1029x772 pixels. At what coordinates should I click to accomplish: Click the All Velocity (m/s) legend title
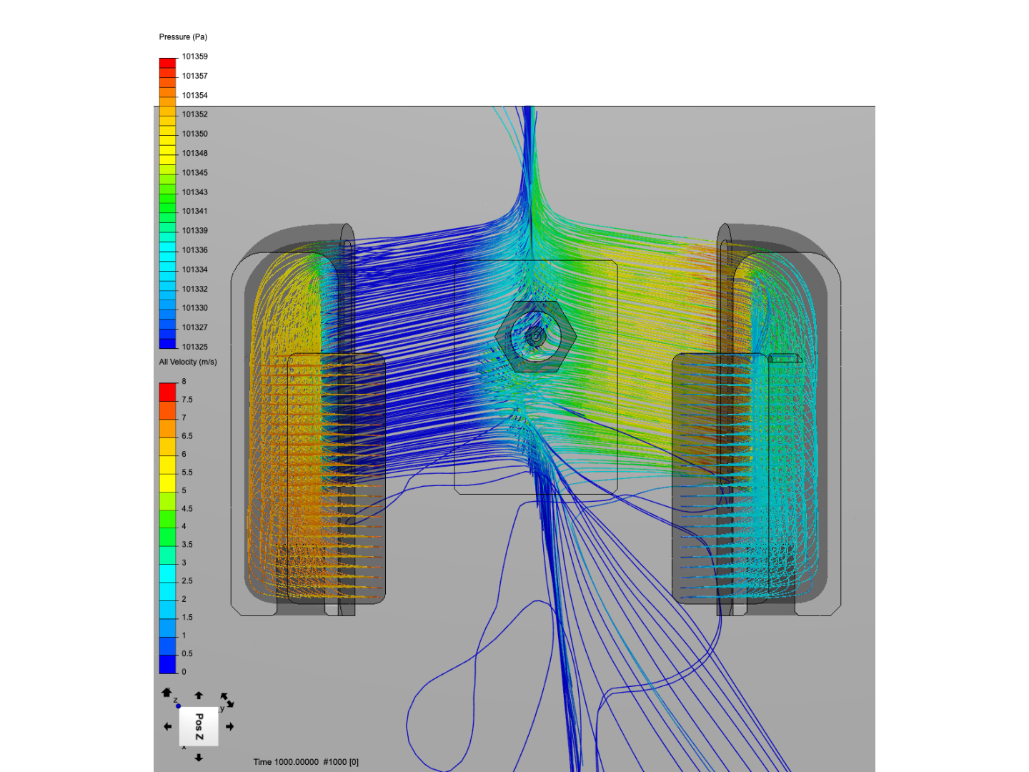tap(188, 362)
